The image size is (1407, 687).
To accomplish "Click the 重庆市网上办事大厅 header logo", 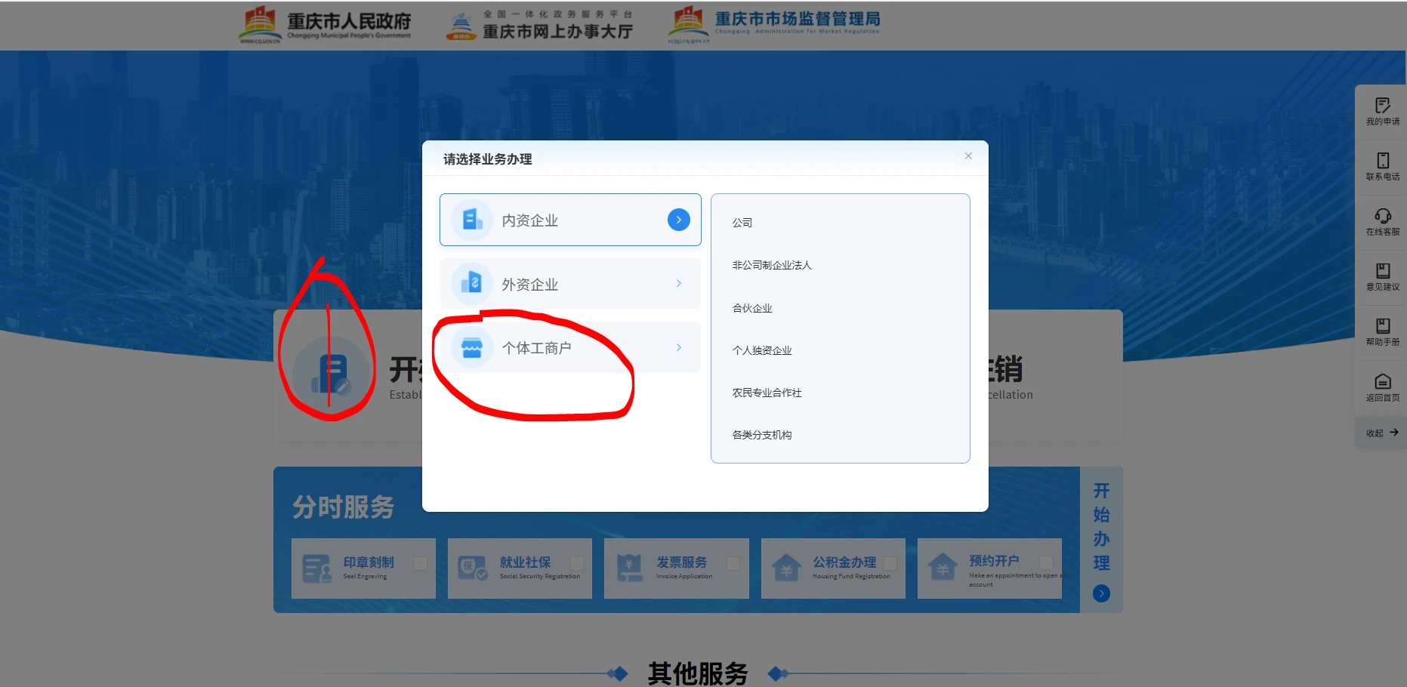I will (539, 25).
